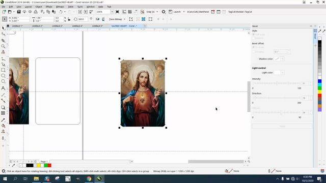Click the Print icon
The height and width of the screenshot is (183, 326).
click(36, 12)
